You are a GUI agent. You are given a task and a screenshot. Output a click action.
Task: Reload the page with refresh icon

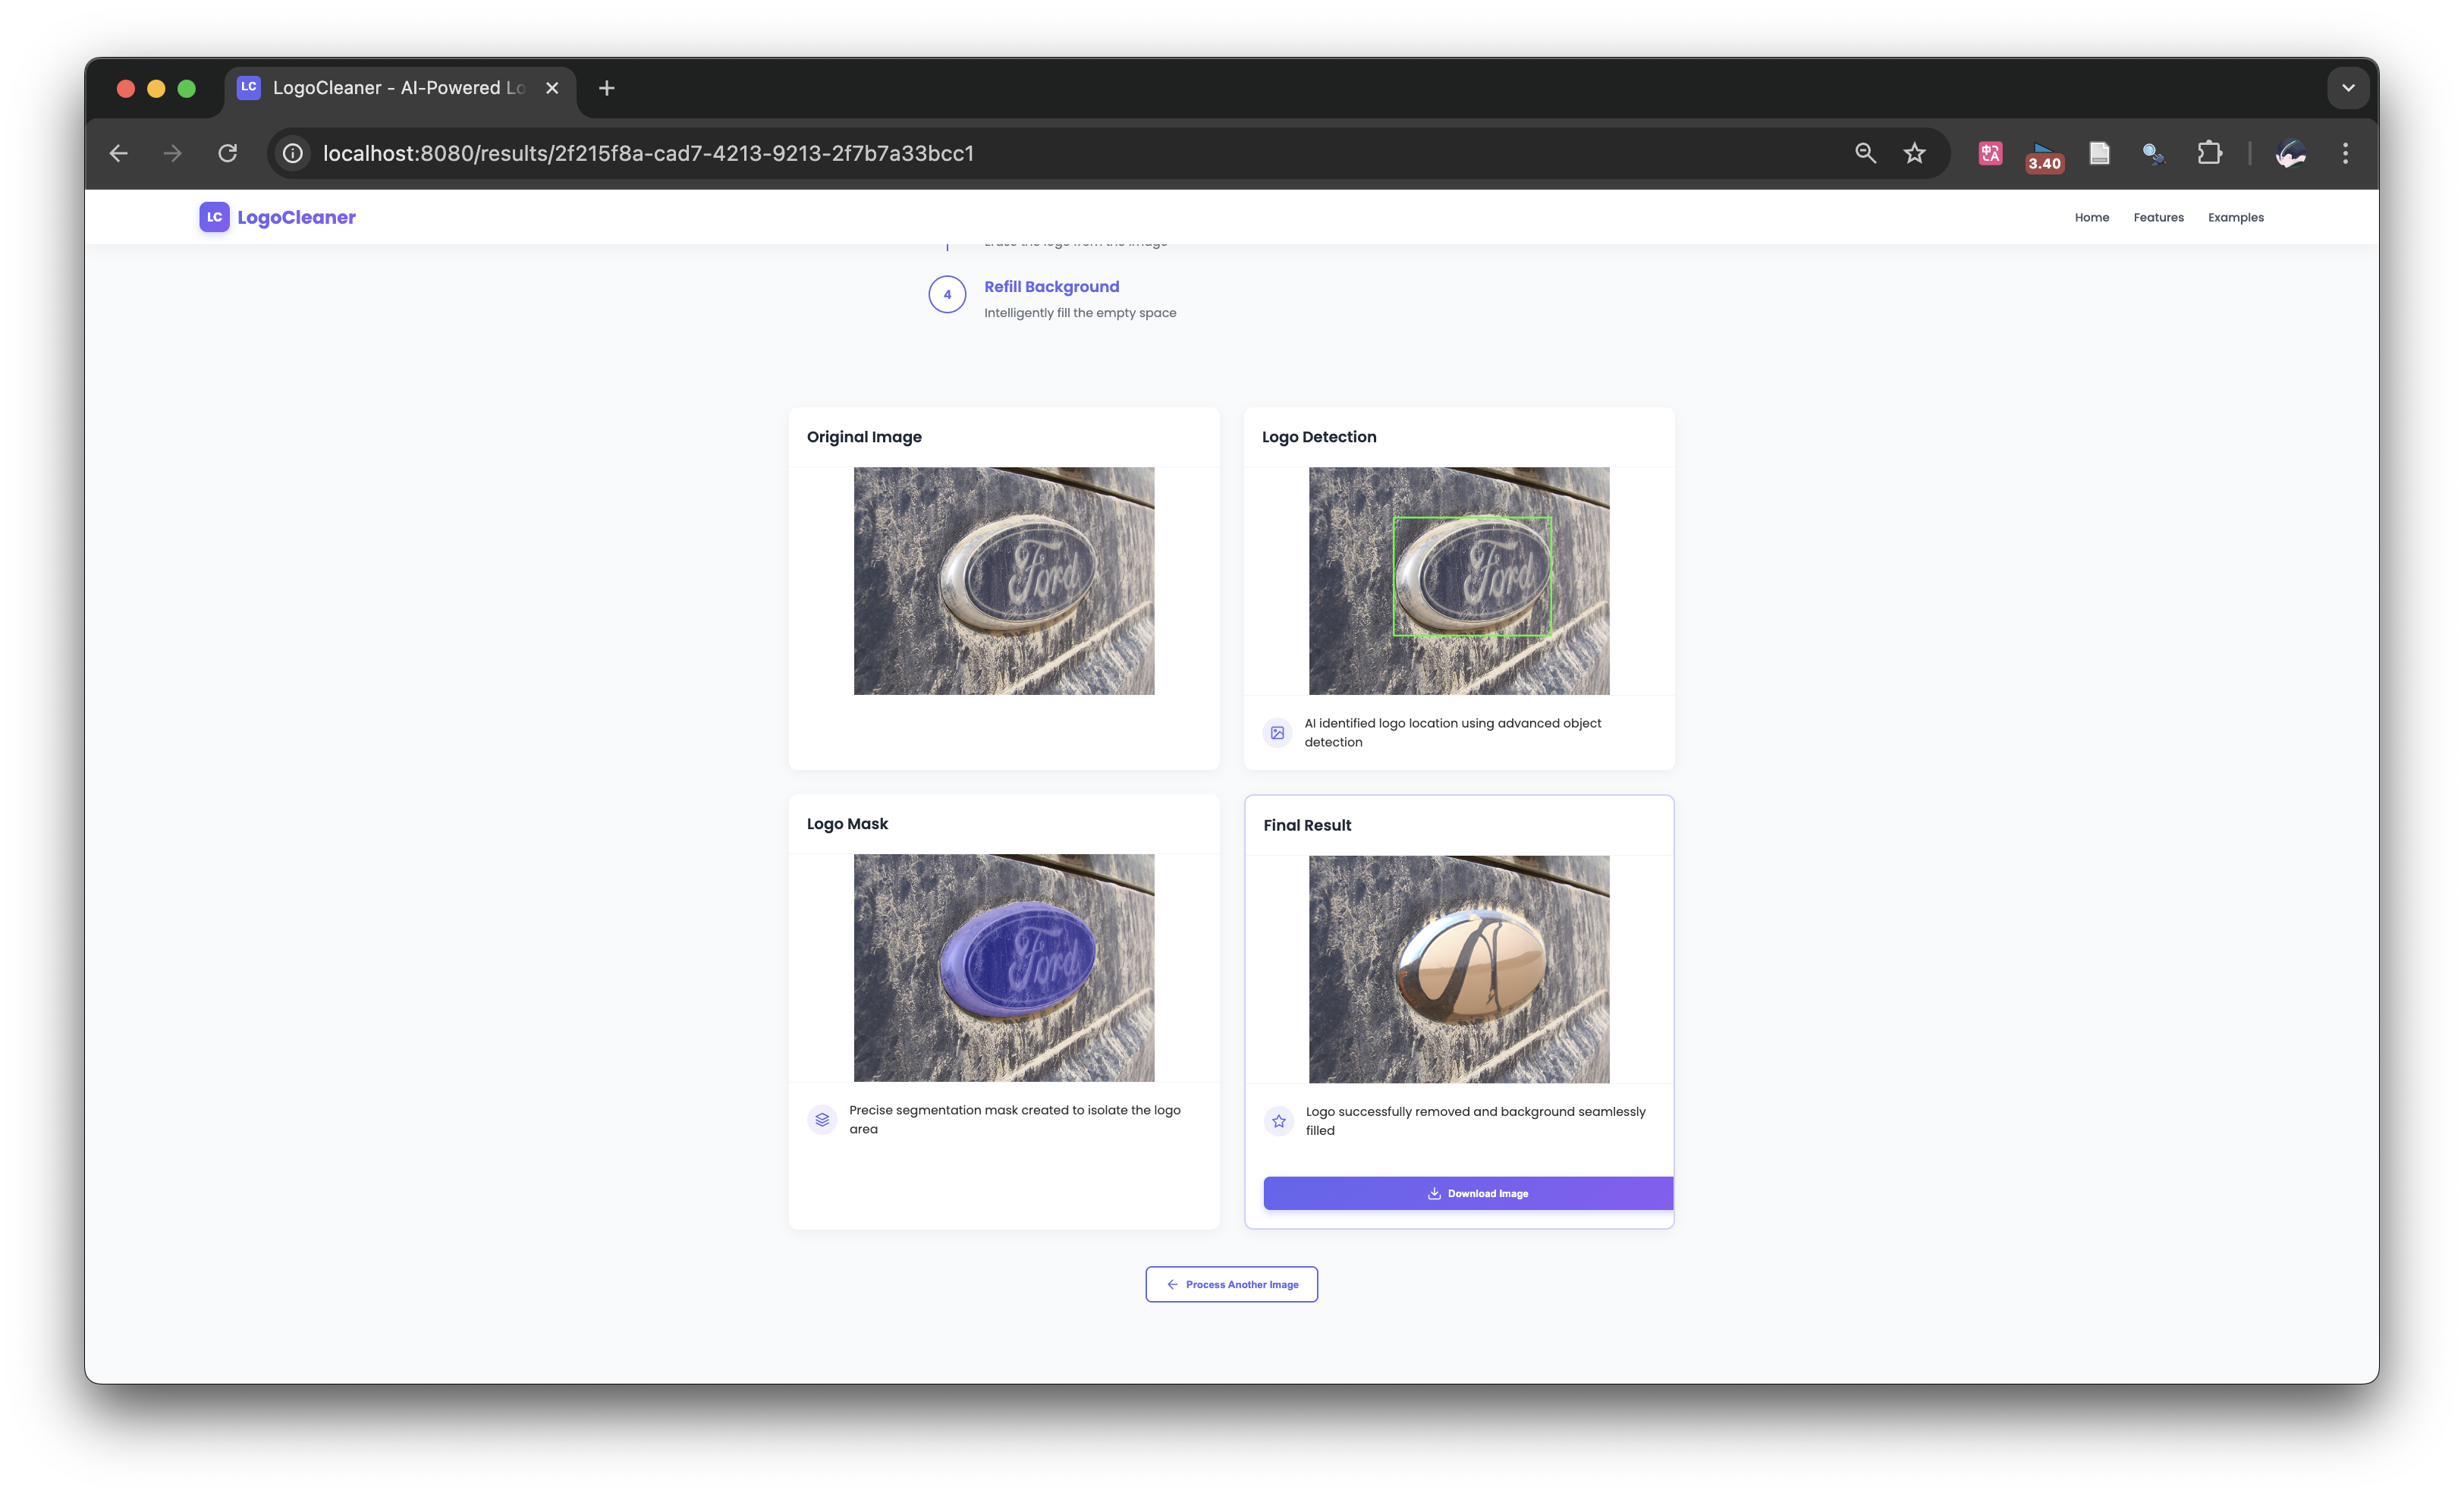[x=228, y=153]
